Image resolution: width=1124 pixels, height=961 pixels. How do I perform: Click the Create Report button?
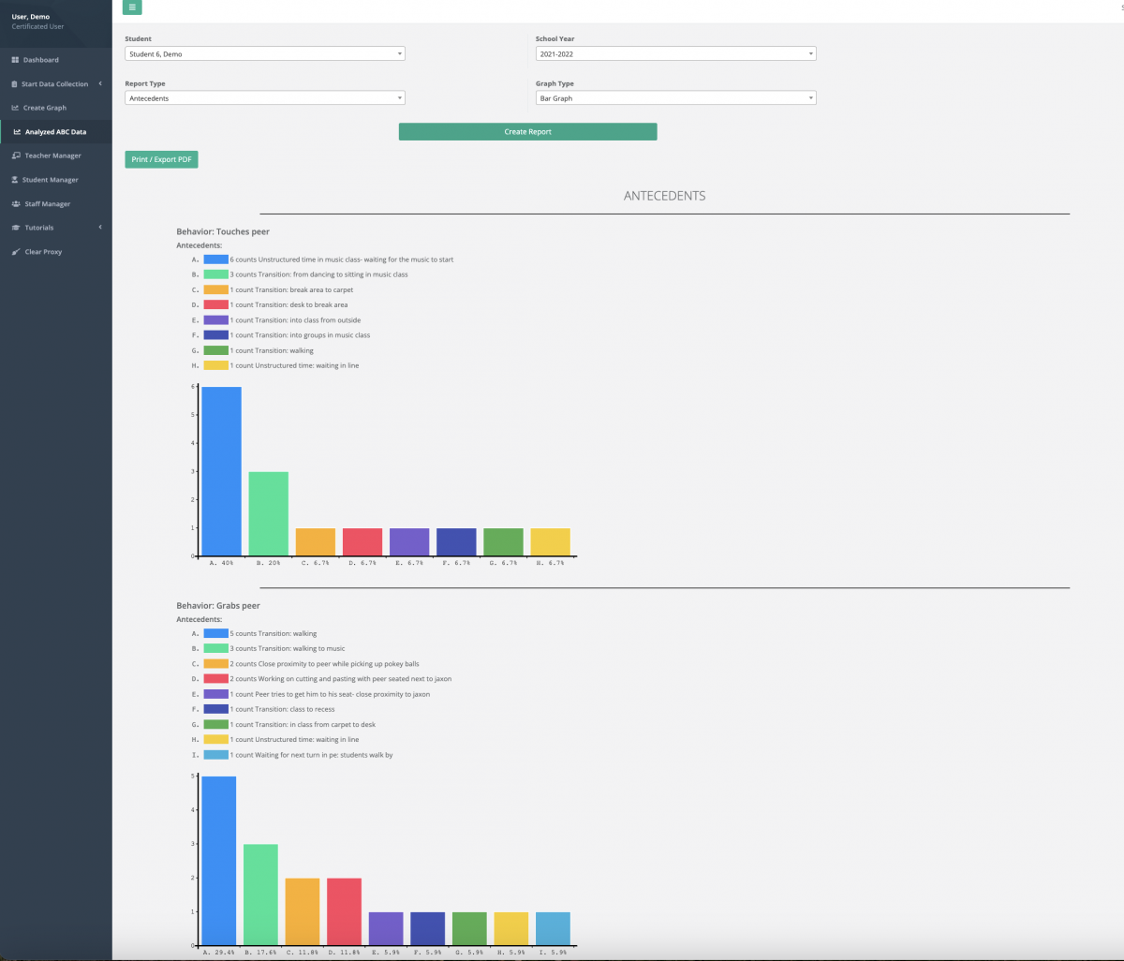point(527,131)
